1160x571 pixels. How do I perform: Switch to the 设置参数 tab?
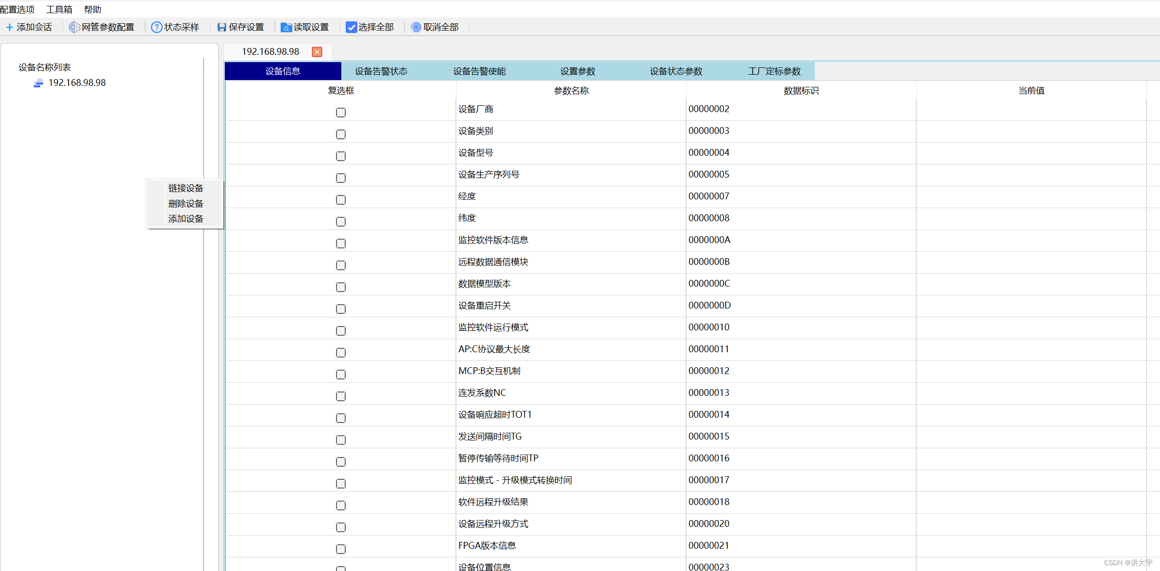578,71
